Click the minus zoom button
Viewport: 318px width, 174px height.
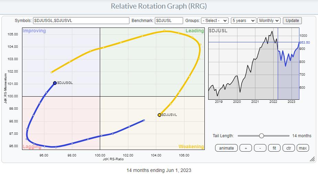[260, 148]
